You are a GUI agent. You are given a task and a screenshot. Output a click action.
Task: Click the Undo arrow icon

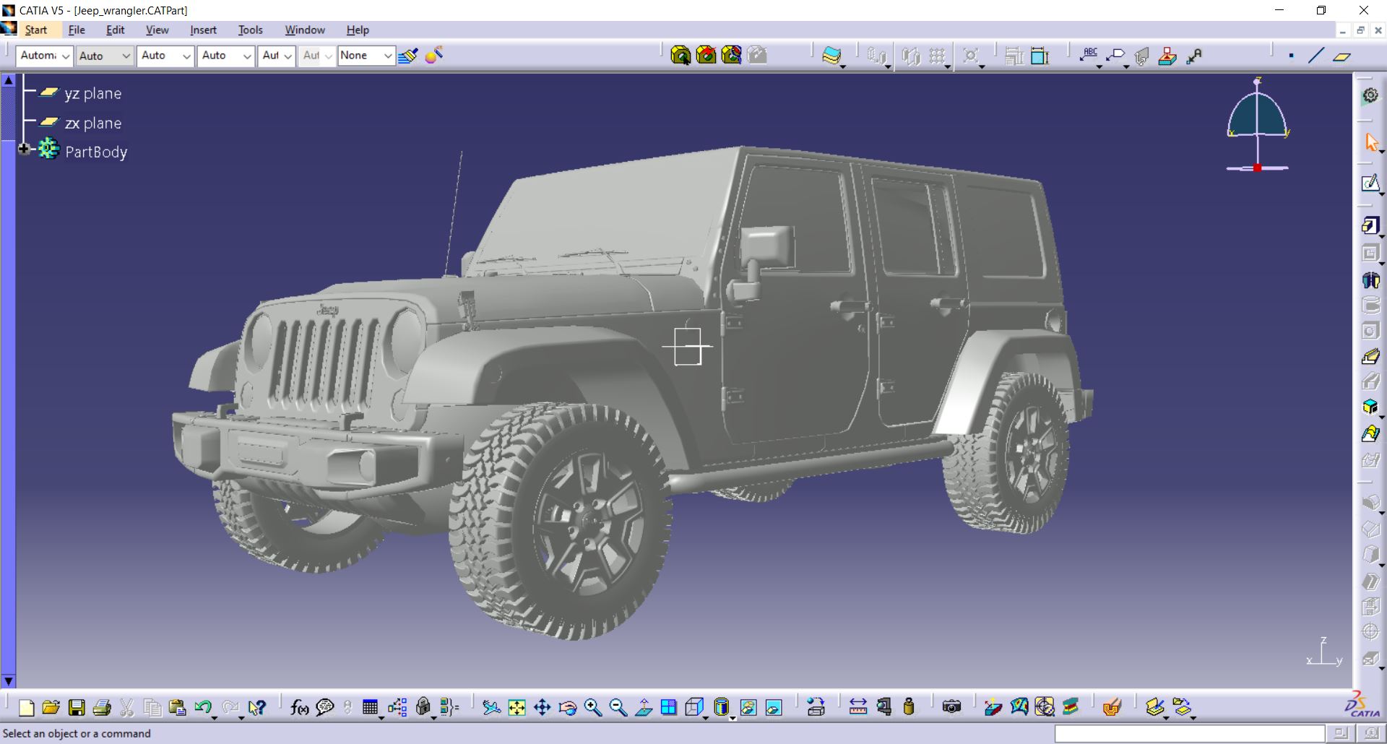click(203, 708)
